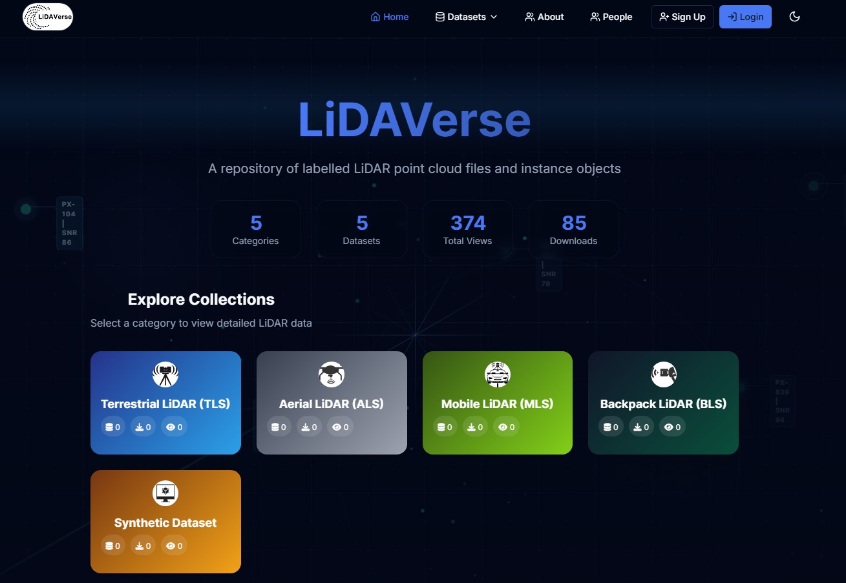Click the dataset count badge on Synthetic Dataset
This screenshot has width=846, height=583.
click(113, 546)
